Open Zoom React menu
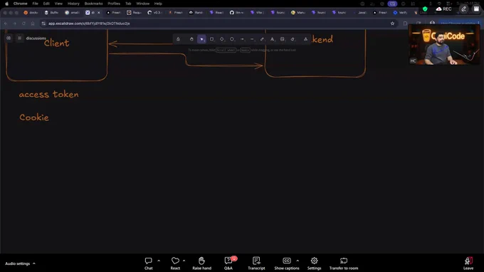 [175, 263]
